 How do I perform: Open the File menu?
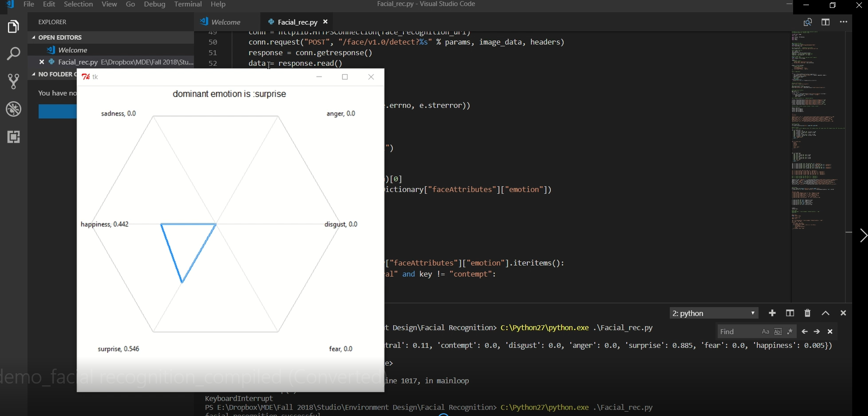coord(29,4)
